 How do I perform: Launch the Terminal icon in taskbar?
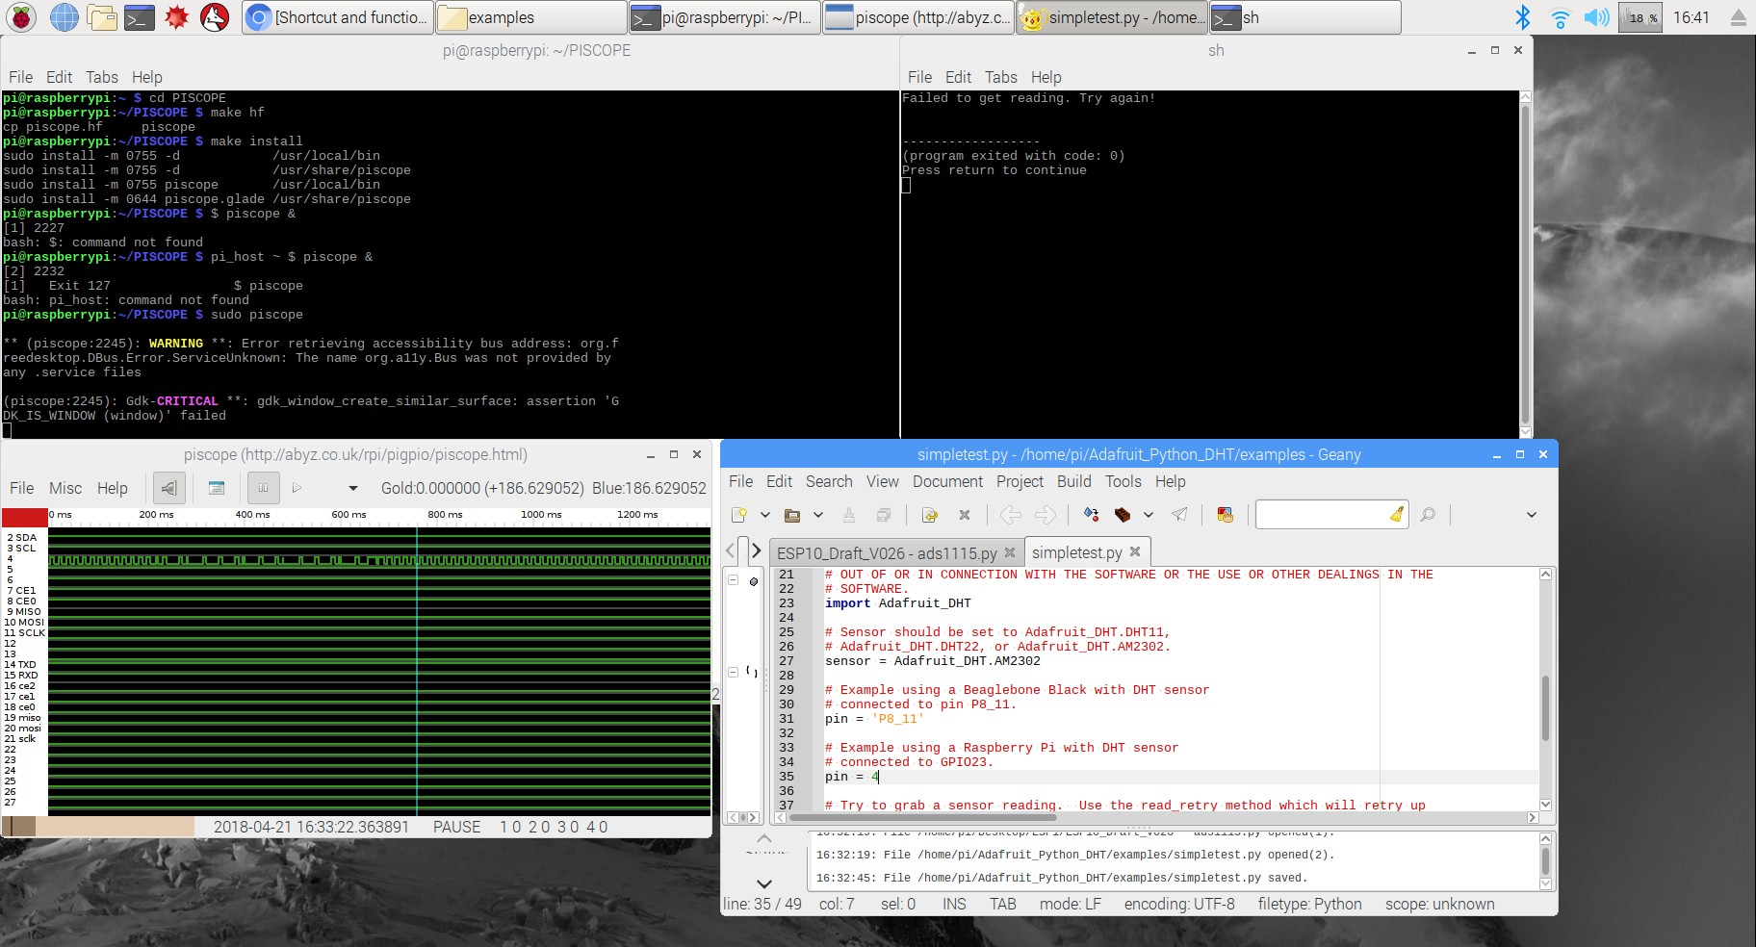tap(139, 16)
